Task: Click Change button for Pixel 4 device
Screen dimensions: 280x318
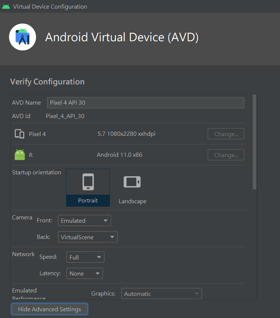Action: click(226, 134)
